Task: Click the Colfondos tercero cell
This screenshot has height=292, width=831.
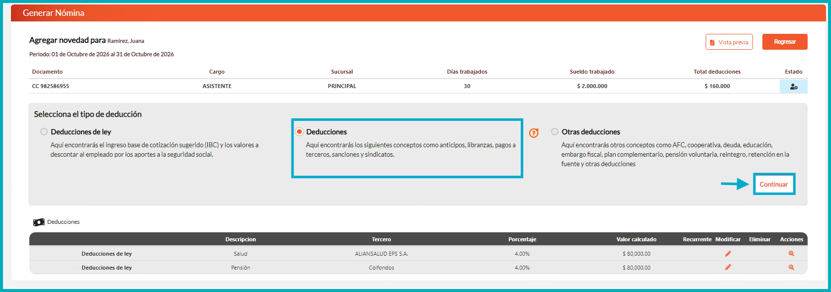Action: pos(381,268)
